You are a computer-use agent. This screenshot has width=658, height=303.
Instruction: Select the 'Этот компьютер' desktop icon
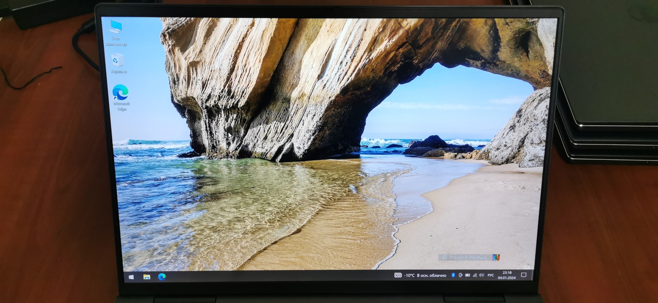116,33
